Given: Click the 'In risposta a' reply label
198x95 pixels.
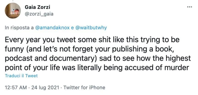Looking at the screenshot, I should tap(19, 28).
